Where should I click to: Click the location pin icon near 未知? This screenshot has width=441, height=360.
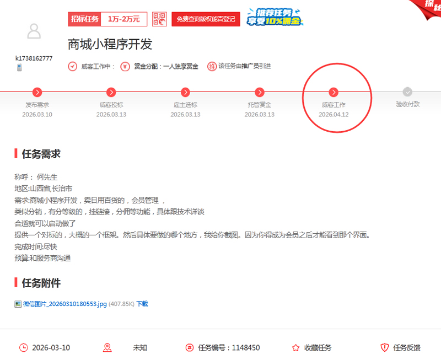[107, 348]
